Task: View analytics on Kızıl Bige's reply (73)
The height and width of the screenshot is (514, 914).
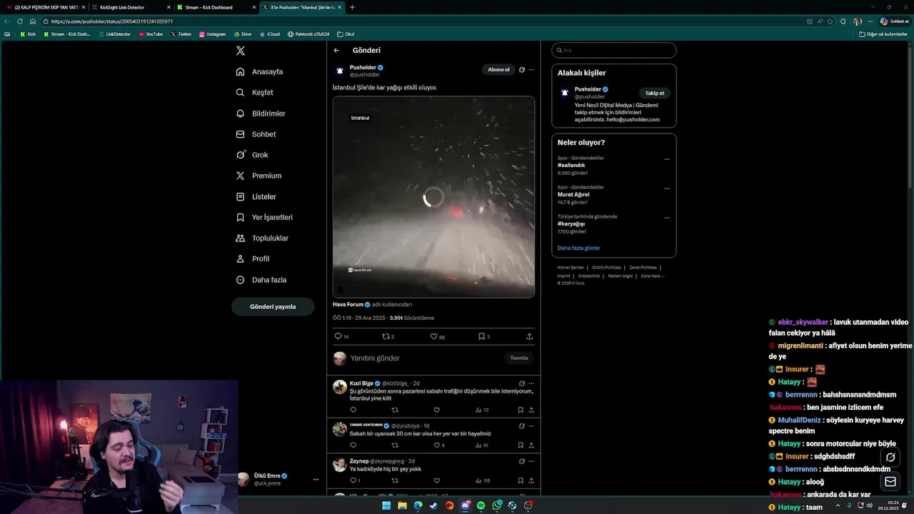Action: [482, 410]
